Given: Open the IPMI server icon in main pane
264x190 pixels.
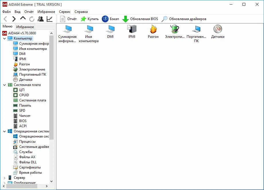Looking at the screenshot, I should [132, 32].
